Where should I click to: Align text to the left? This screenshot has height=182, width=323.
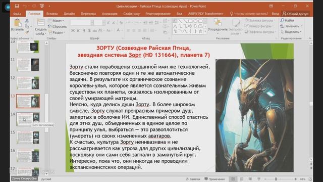[128, 30]
